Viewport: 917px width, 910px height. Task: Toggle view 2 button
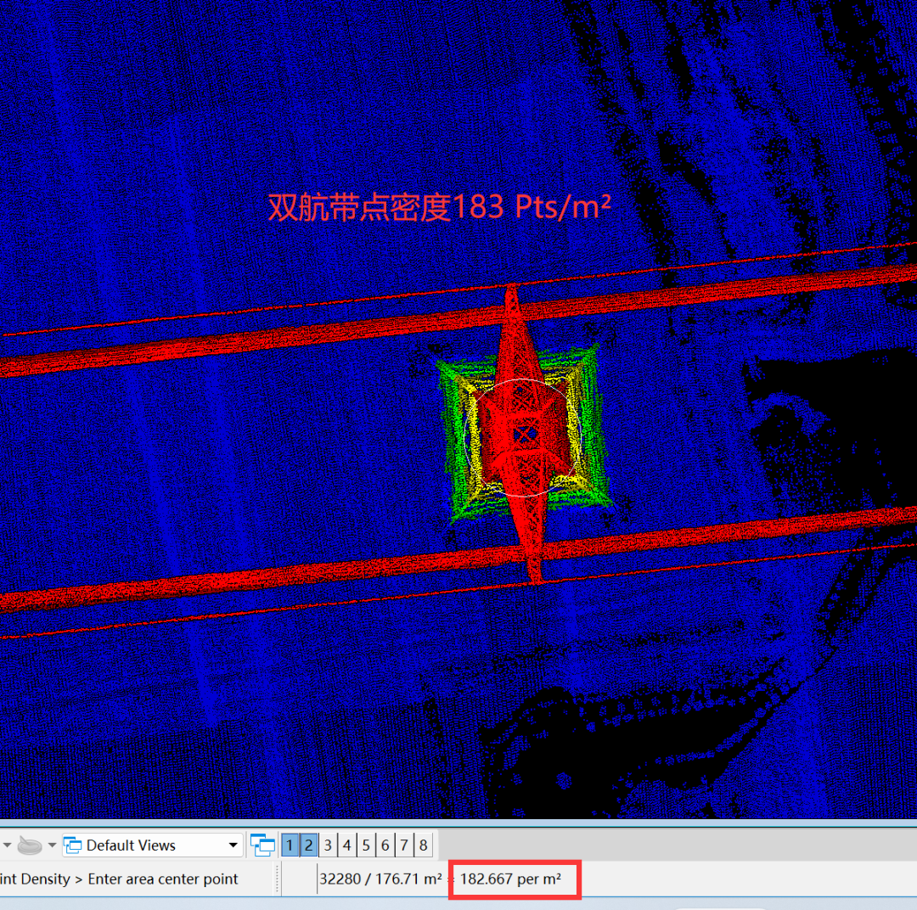pyautogui.click(x=309, y=845)
